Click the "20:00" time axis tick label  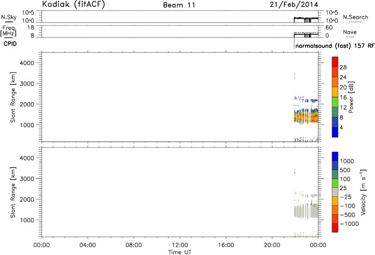272,245
